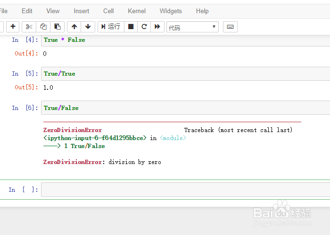The image size is (330, 235).
Task: Insert a new cell below with plus icon
Action: click(13, 27)
